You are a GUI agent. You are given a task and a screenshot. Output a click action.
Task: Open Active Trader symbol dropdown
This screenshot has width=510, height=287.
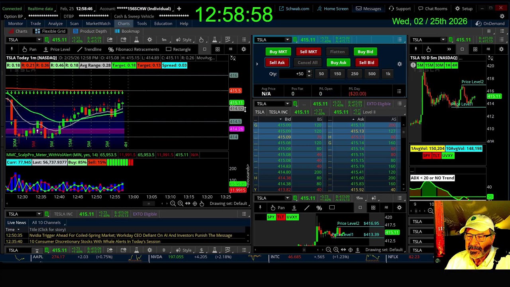pyautogui.click(x=287, y=40)
